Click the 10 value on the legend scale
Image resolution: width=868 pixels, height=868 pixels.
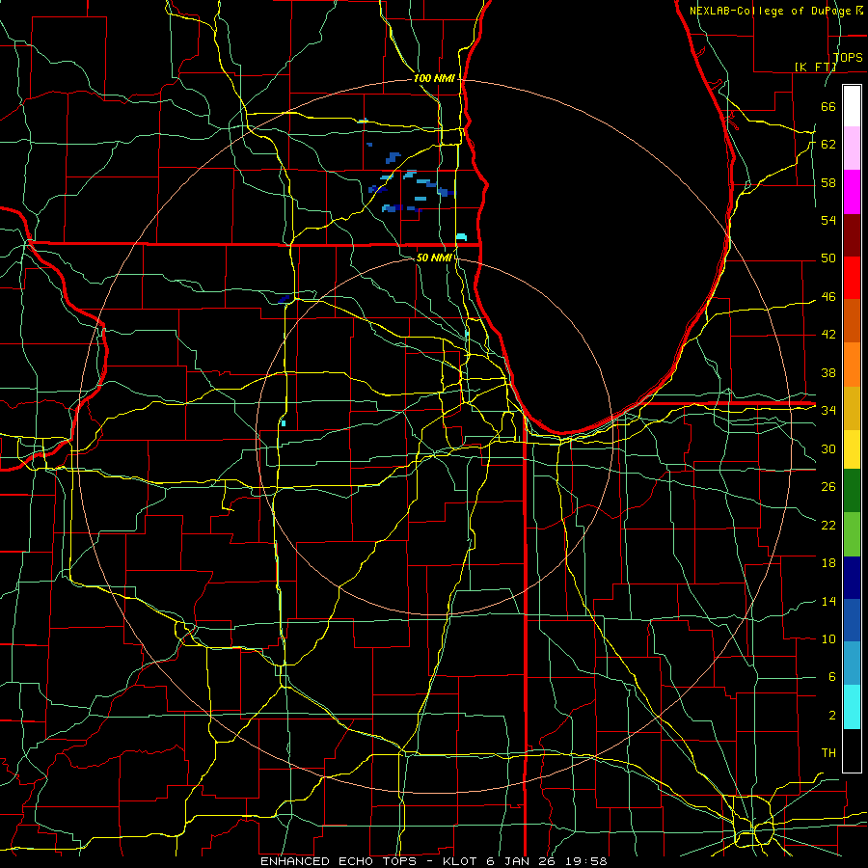point(828,639)
